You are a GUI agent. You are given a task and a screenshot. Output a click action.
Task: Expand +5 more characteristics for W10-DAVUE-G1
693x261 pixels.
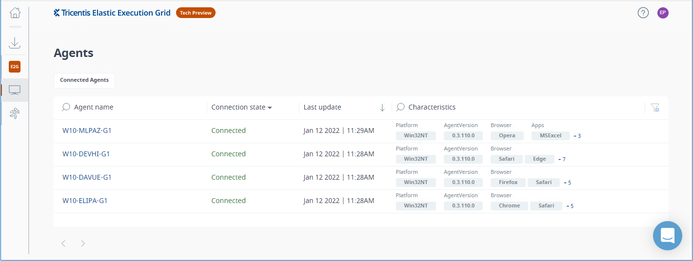567,183
